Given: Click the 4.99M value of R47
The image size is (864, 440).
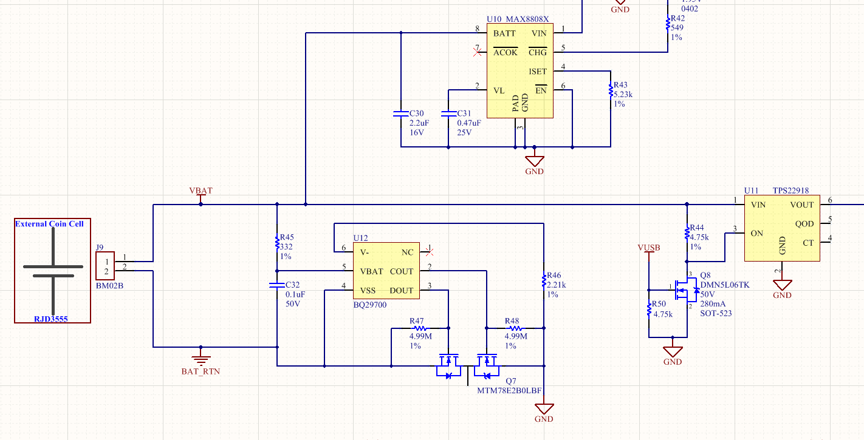Looking at the screenshot, I should tap(420, 336).
